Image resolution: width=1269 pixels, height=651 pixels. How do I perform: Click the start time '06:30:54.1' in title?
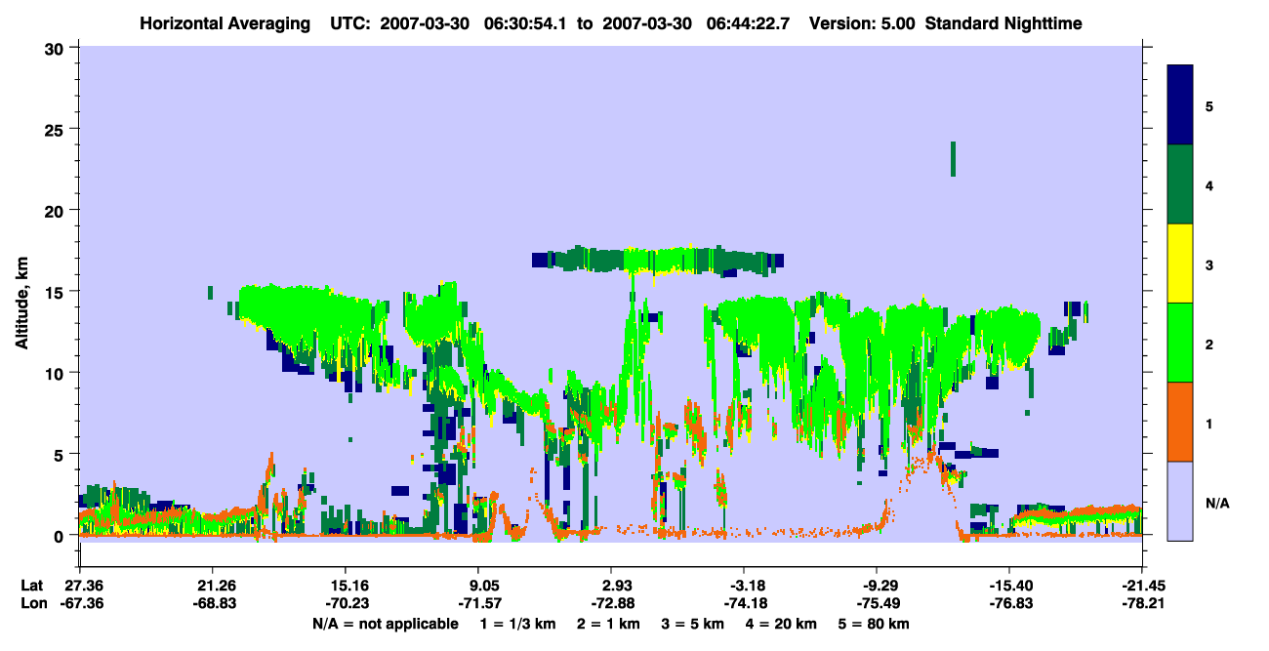(x=527, y=22)
